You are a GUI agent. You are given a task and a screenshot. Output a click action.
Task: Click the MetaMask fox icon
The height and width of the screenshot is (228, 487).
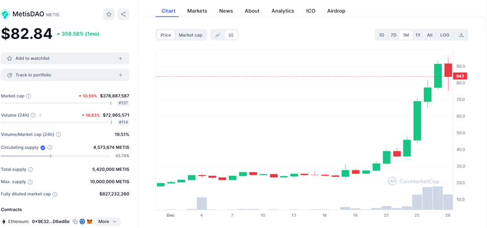tap(89, 222)
